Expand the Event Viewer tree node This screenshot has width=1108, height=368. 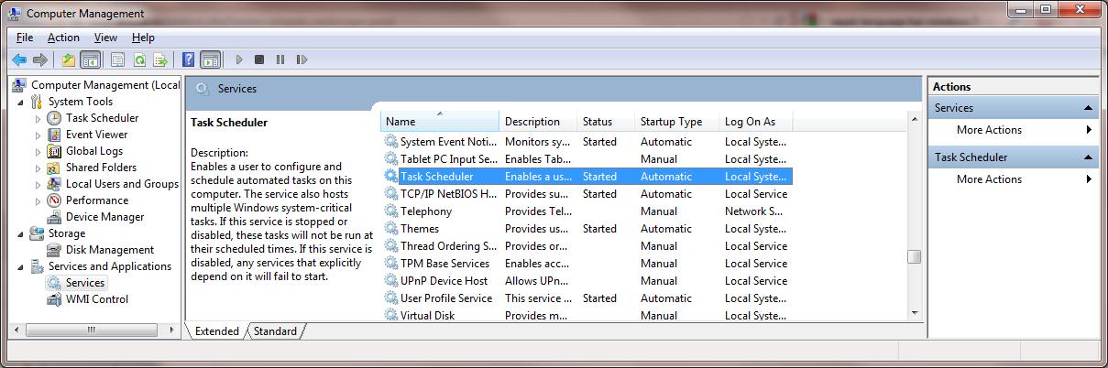[x=38, y=135]
